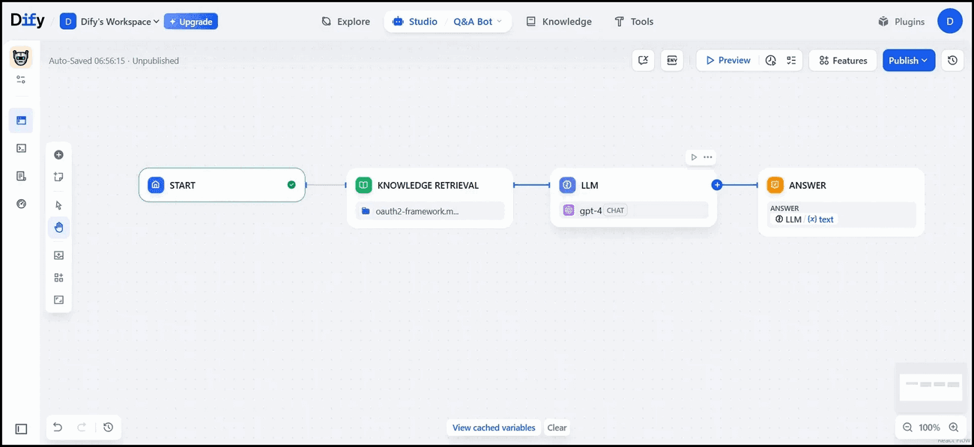
Task: Open the LLM node three-dot menu
Action: pos(708,157)
